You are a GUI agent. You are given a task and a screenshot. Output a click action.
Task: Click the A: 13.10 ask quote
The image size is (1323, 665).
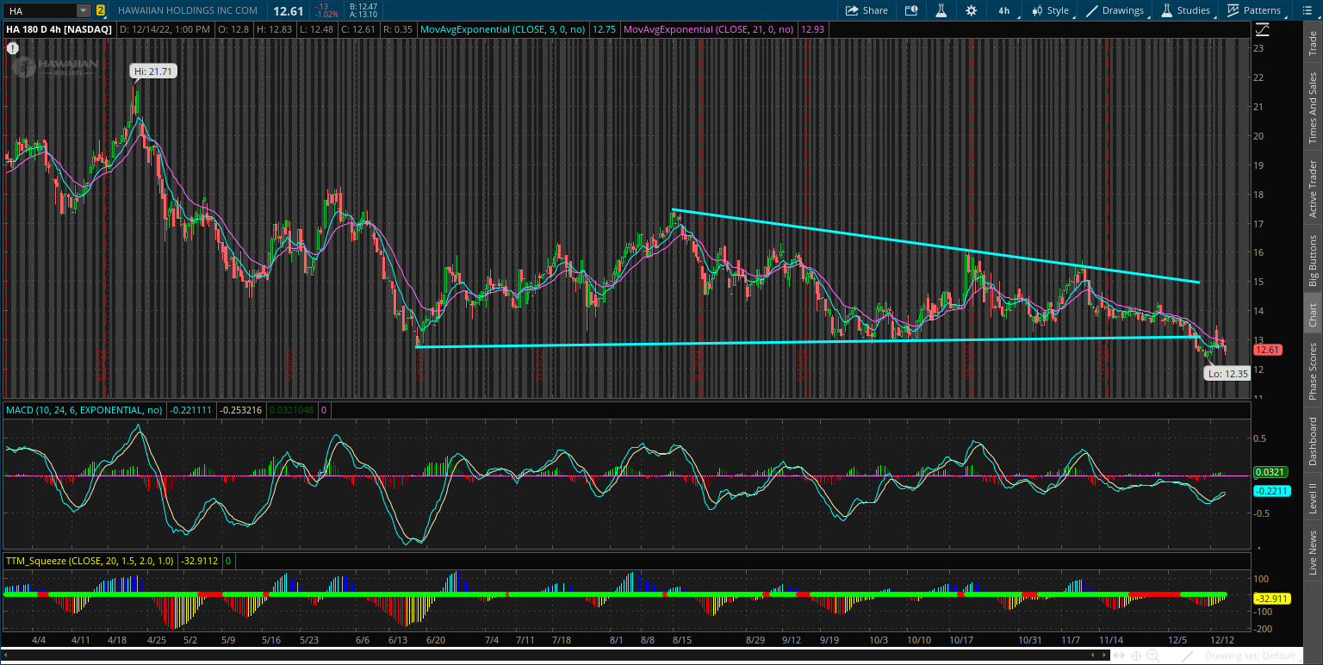pyautogui.click(x=364, y=15)
